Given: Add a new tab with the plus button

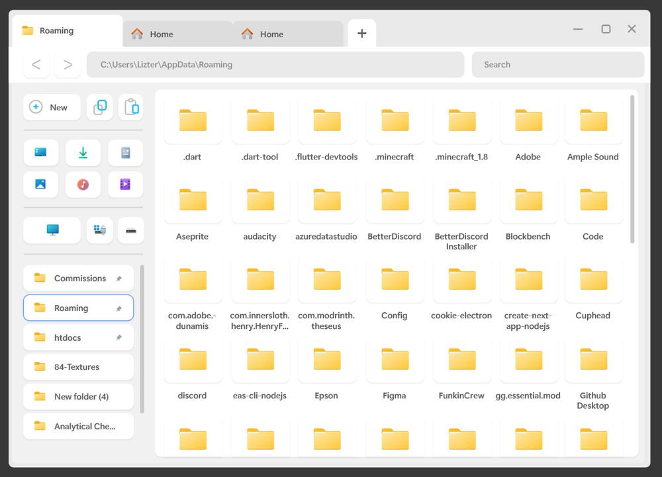Looking at the screenshot, I should tap(362, 33).
